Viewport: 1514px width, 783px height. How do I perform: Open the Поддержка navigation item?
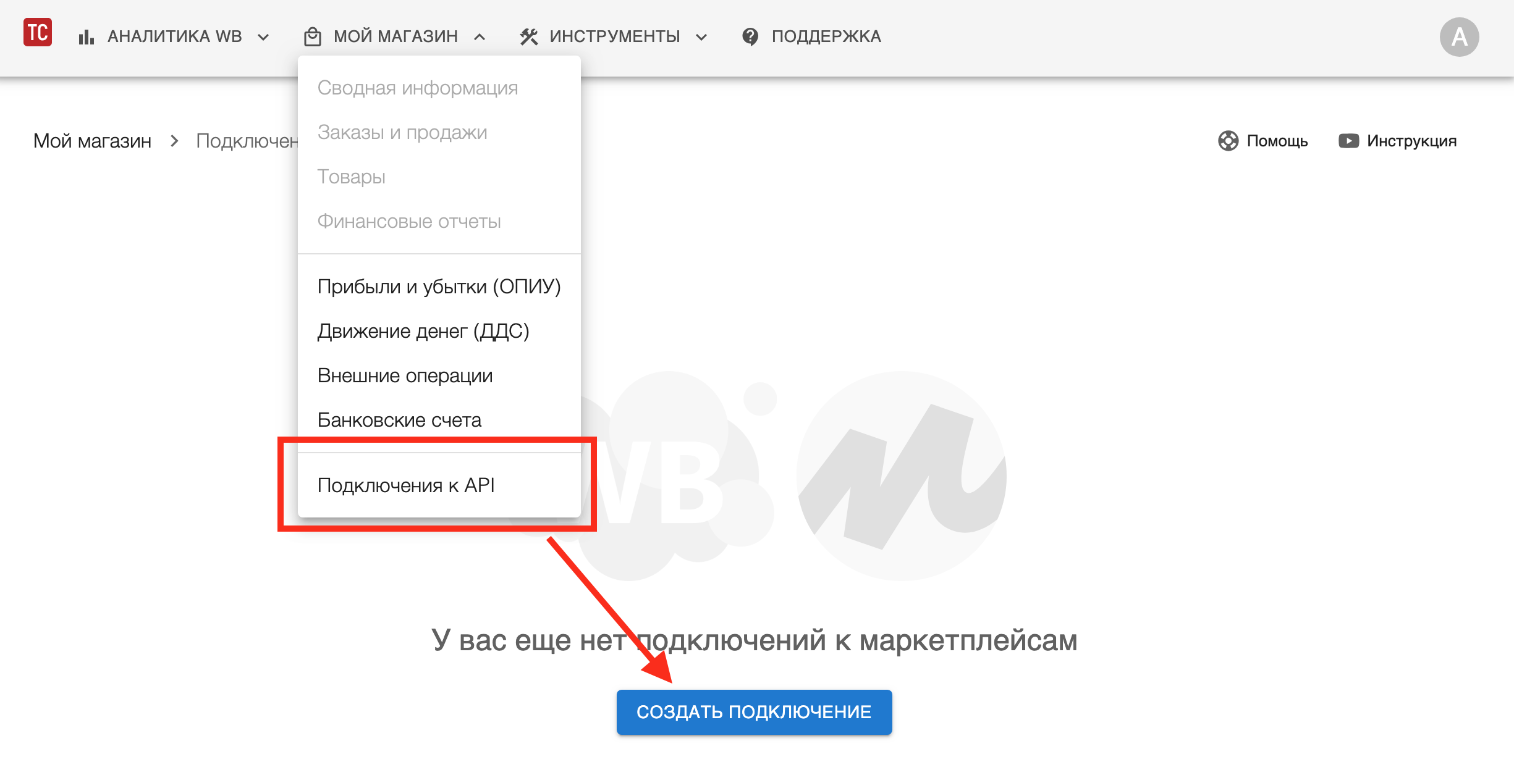[x=826, y=37]
